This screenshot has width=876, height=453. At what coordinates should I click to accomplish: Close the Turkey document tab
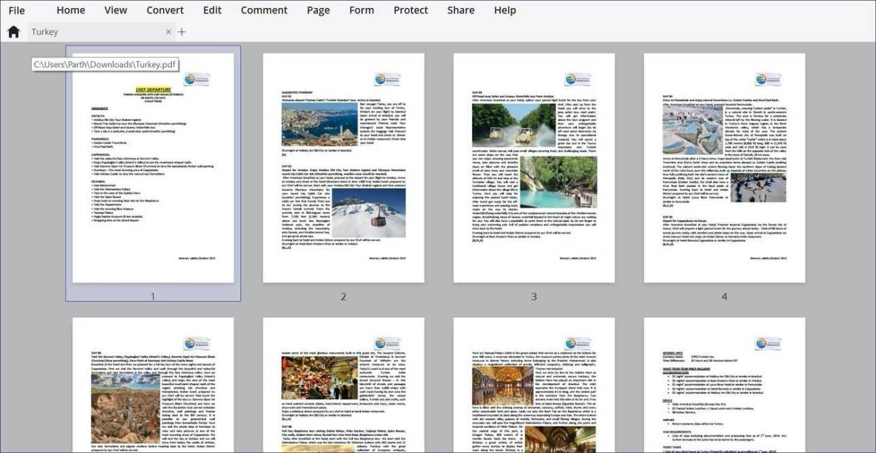[x=168, y=32]
